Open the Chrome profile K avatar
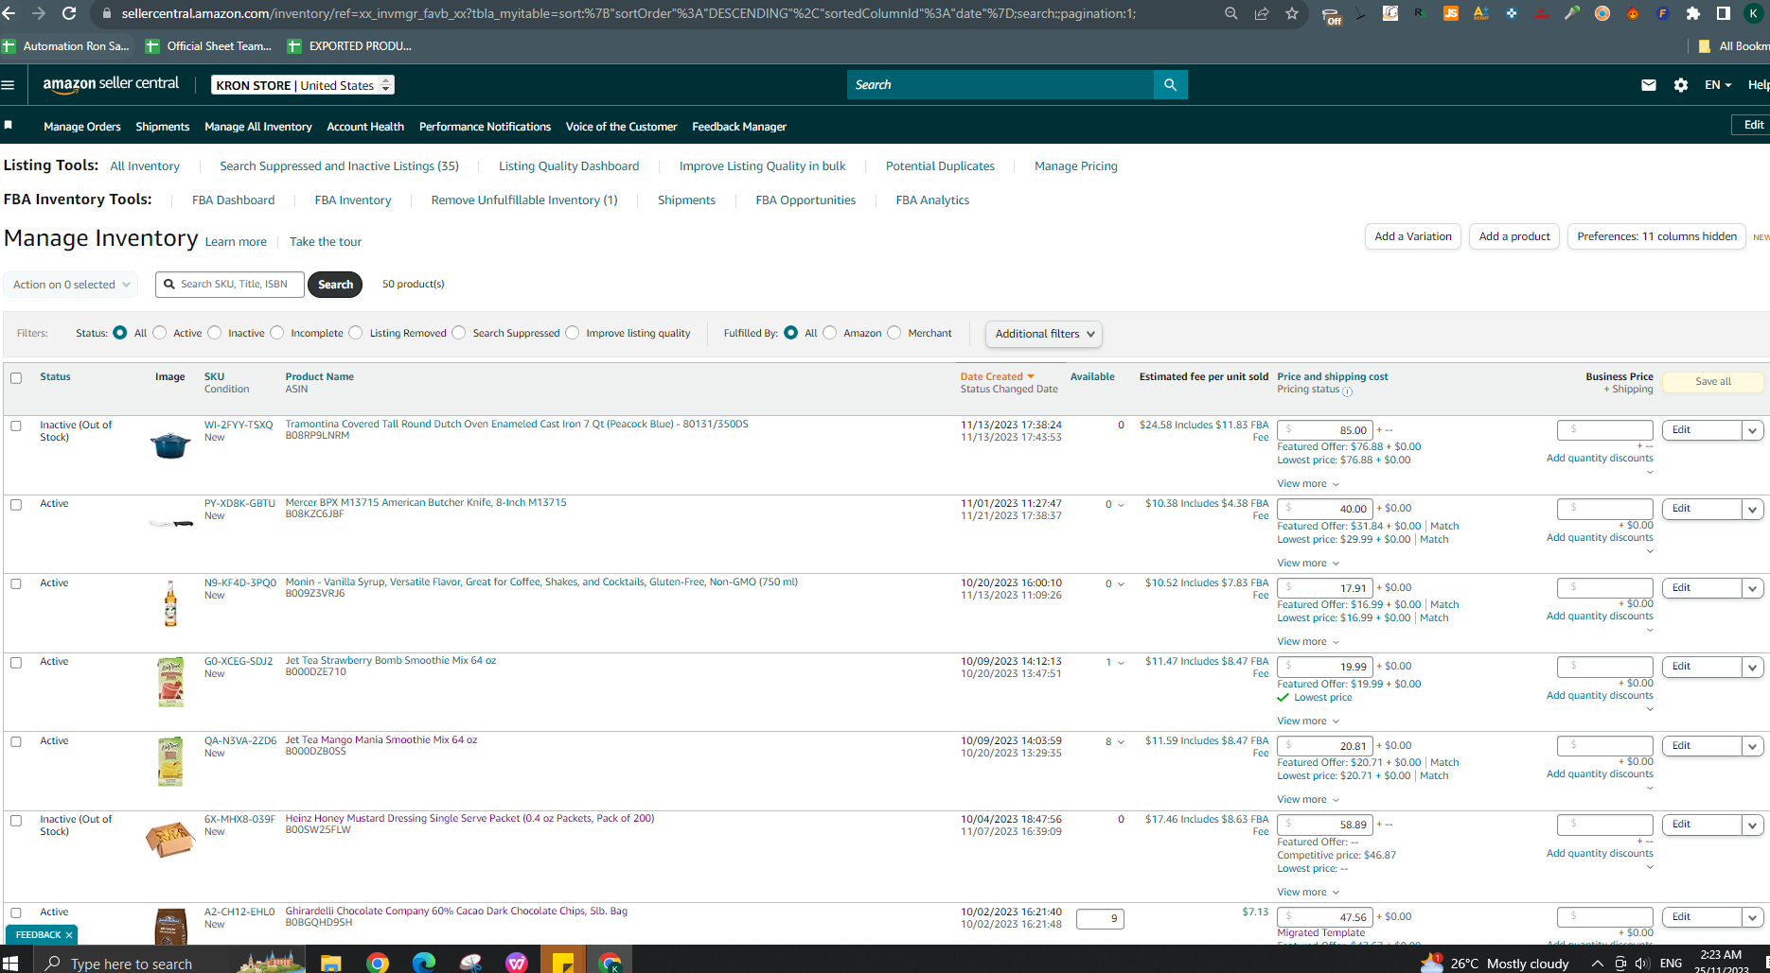 [1754, 13]
